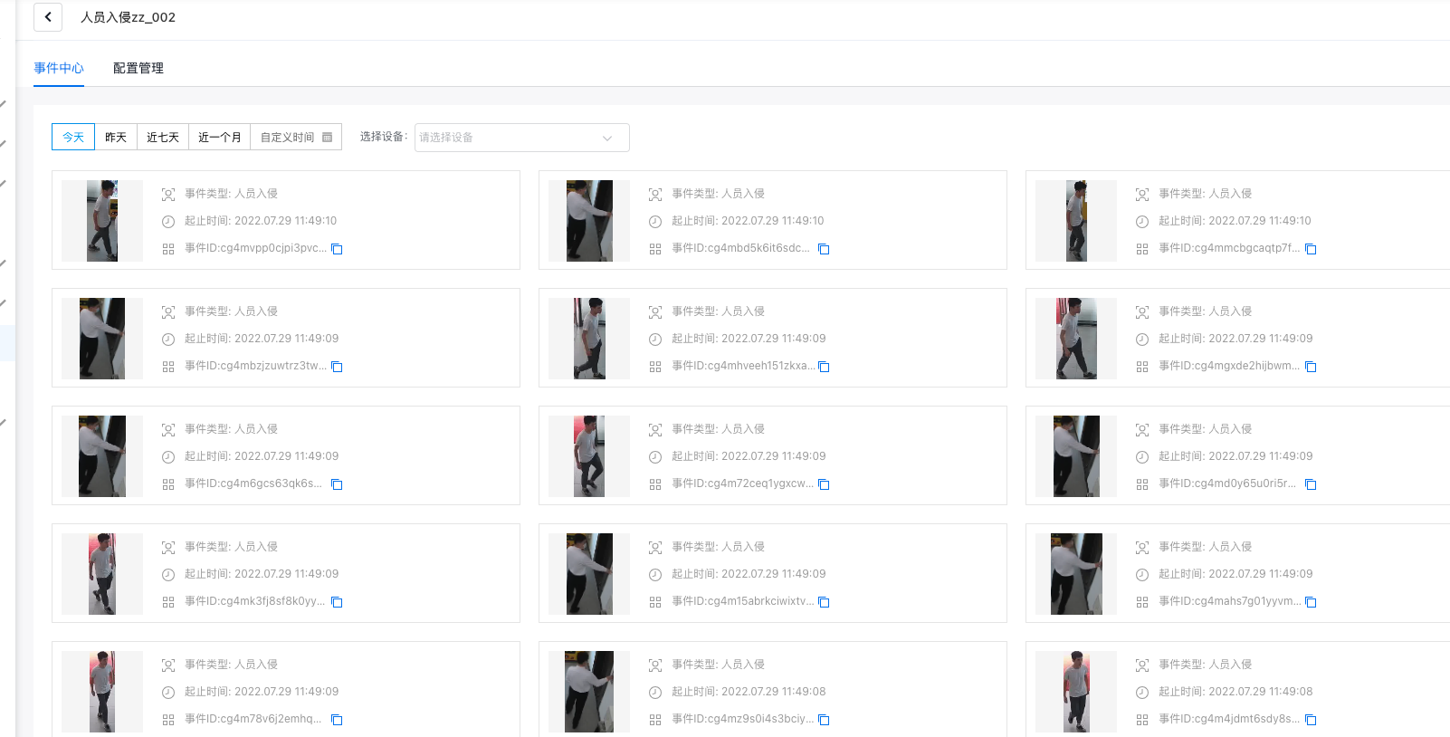Open the 配置管理 tab
1450x737 pixels.
coord(138,68)
